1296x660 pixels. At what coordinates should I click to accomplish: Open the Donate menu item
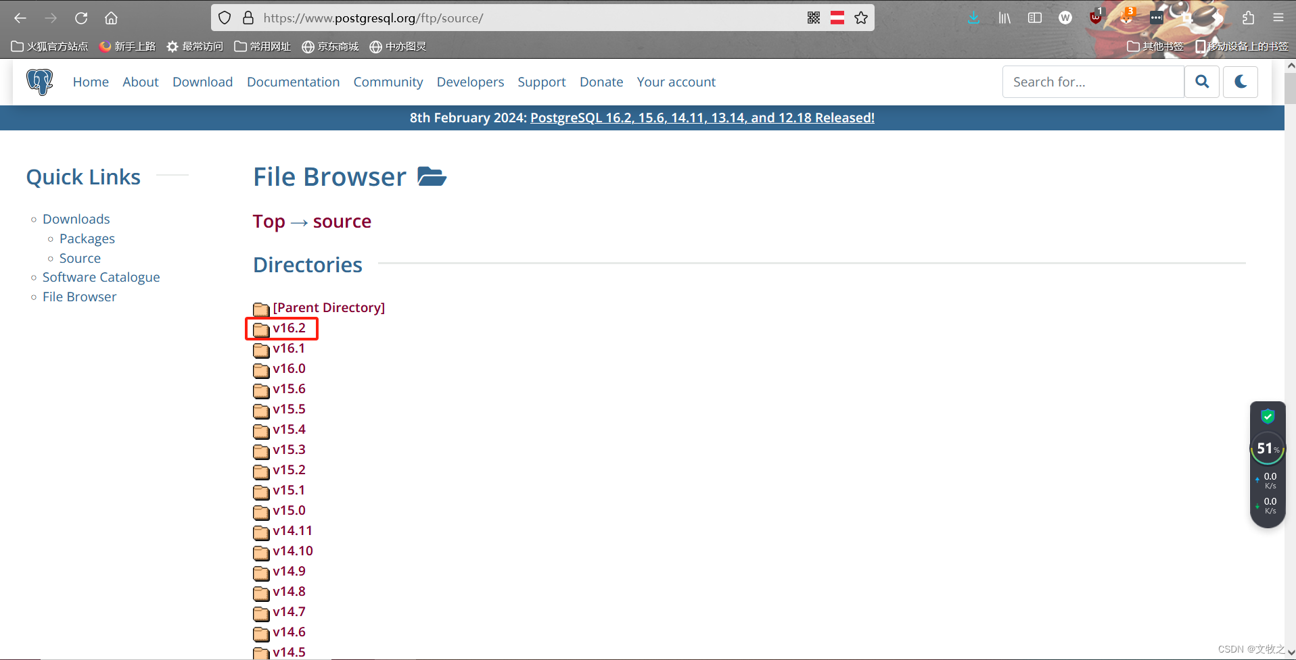pos(601,82)
